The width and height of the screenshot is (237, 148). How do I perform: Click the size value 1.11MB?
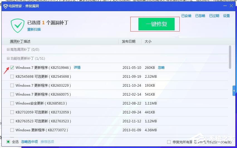pyautogui.click(x=151, y=103)
